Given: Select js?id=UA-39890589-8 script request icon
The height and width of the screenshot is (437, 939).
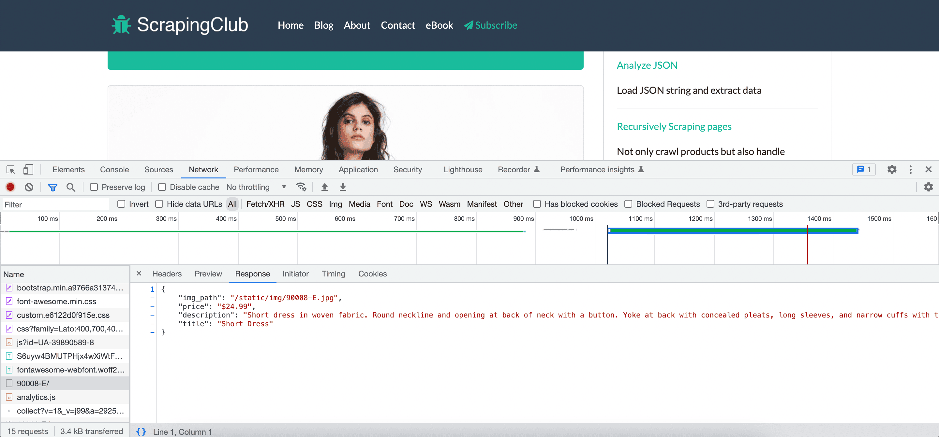Looking at the screenshot, I should 9,342.
